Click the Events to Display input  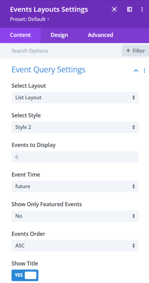pyautogui.click(x=75, y=157)
